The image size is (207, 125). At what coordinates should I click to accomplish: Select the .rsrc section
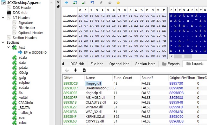pyautogui.click(x=21, y=118)
